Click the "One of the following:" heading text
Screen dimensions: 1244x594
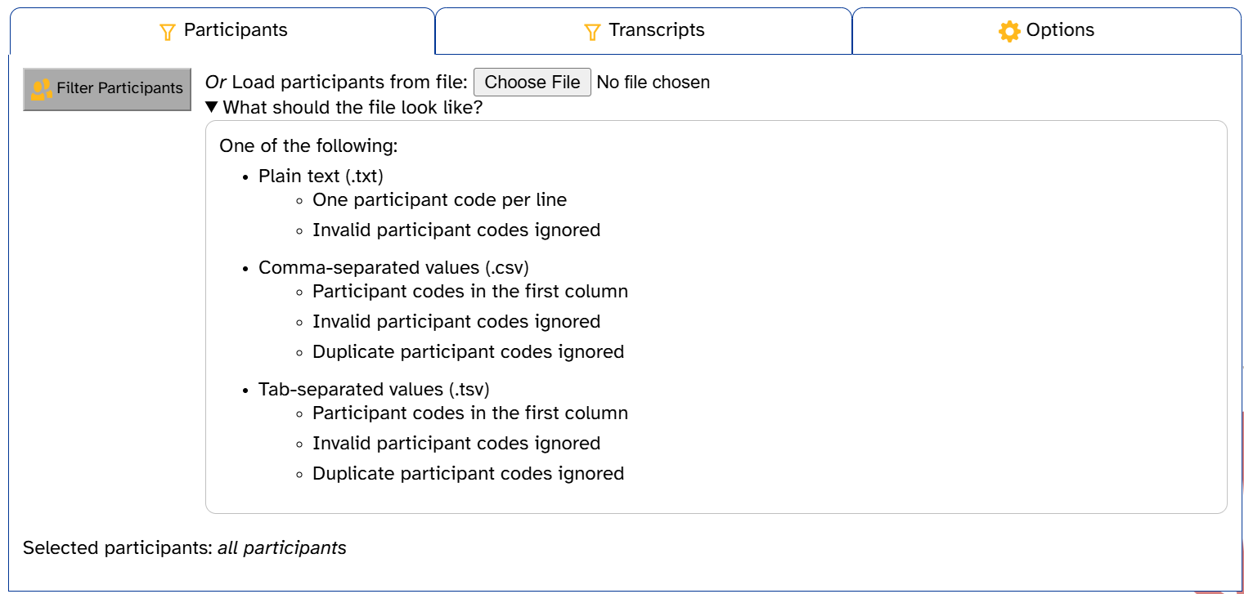pyautogui.click(x=308, y=145)
